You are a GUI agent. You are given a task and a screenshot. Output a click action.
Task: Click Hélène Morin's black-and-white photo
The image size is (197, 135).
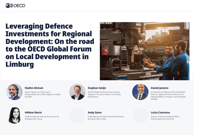[14, 115]
